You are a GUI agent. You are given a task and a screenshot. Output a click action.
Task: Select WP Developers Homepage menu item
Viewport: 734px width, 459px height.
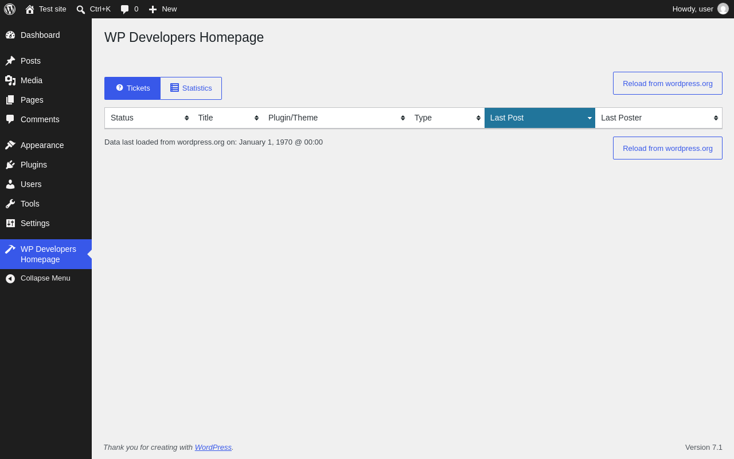(46, 254)
